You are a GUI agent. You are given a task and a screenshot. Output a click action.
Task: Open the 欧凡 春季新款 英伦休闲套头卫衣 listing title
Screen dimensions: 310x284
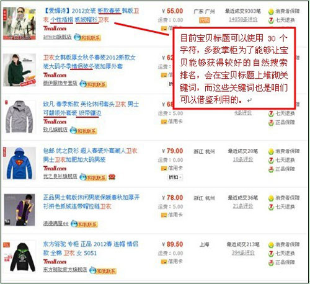point(91,109)
